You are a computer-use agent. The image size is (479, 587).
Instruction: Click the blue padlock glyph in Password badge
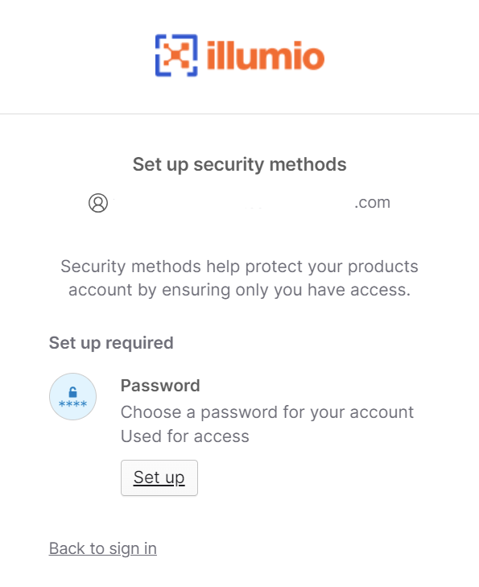[73, 392]
